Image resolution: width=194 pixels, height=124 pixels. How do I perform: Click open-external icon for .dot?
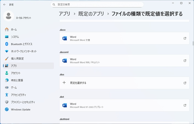[185, 105]
